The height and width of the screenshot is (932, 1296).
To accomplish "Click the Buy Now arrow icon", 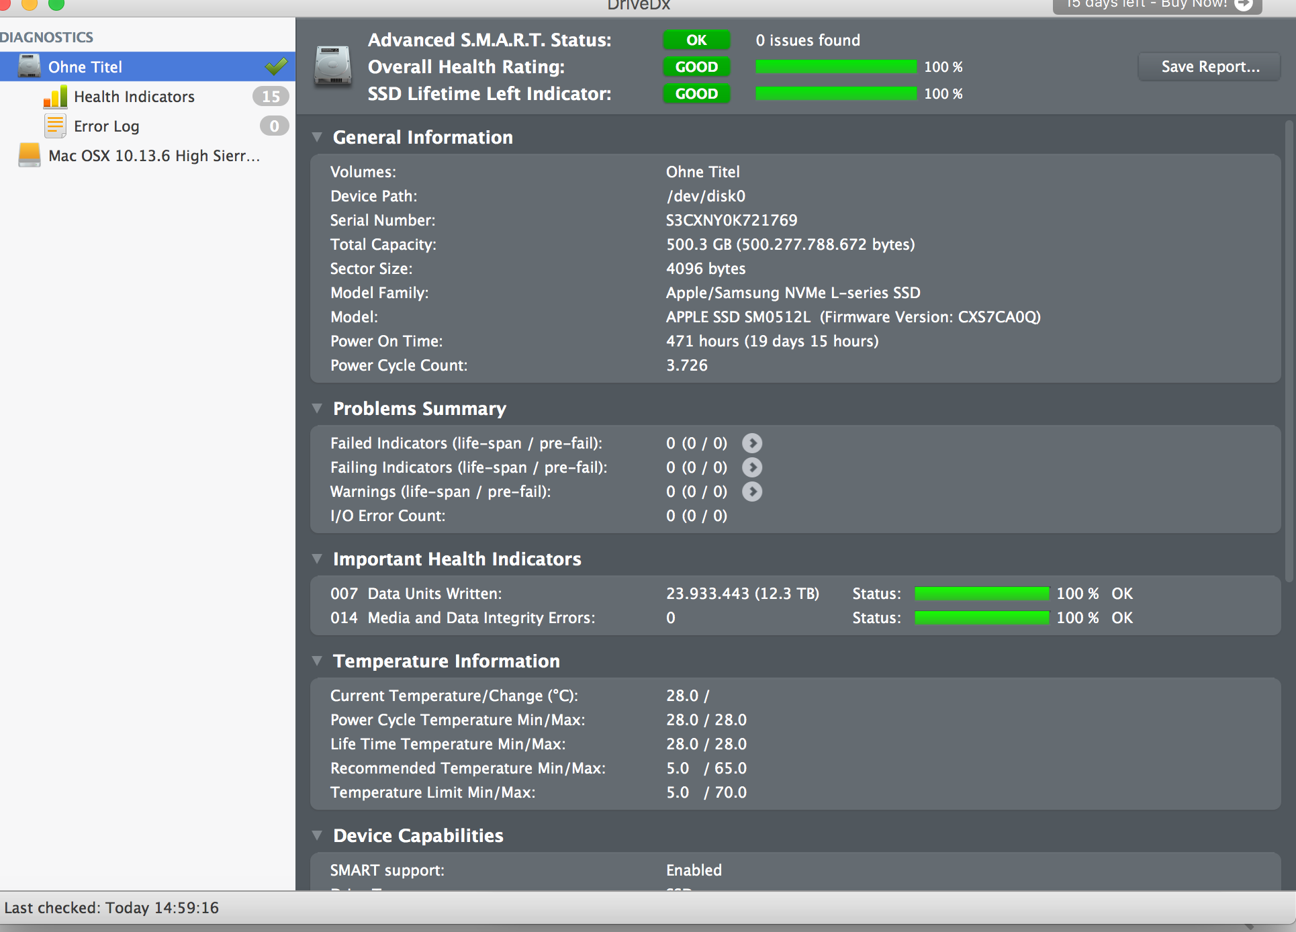I will click(x=1243, y=5).
